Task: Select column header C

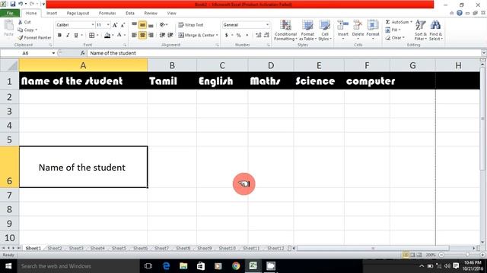Action: (222, 65)
